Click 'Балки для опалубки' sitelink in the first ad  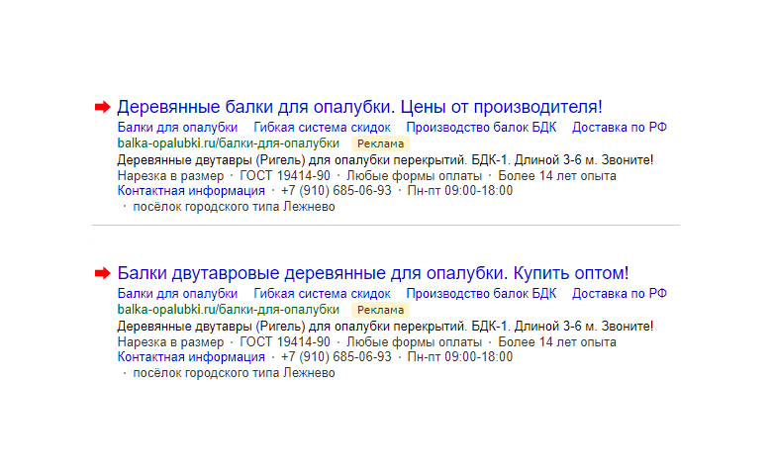point(177,128)
